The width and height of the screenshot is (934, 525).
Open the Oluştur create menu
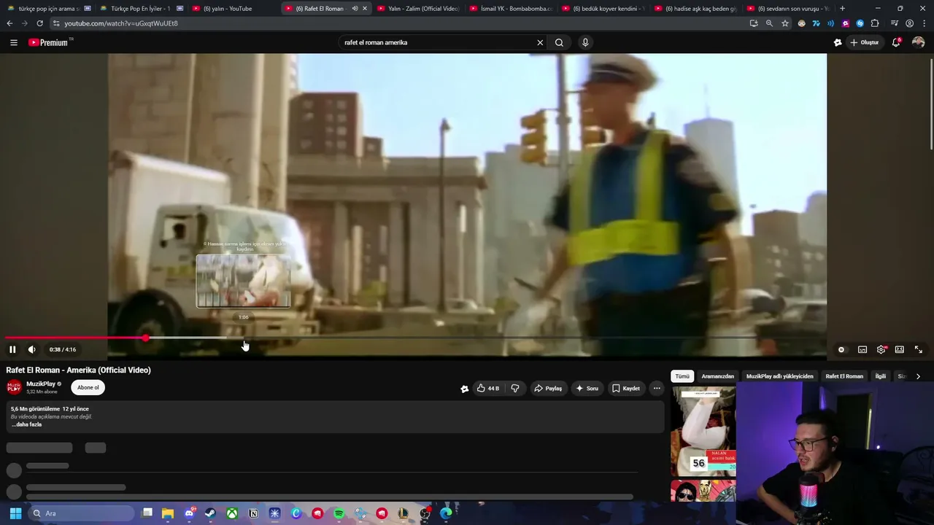pyautogui.click(x=865, y=42)
